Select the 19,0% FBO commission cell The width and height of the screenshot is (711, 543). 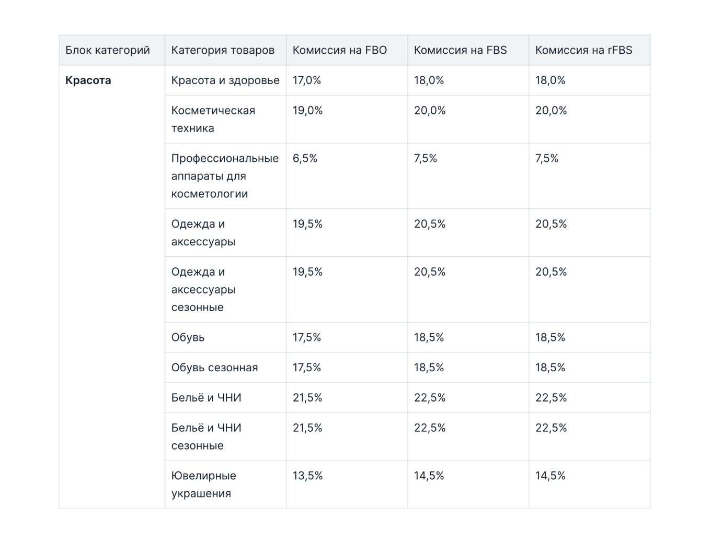307,111
